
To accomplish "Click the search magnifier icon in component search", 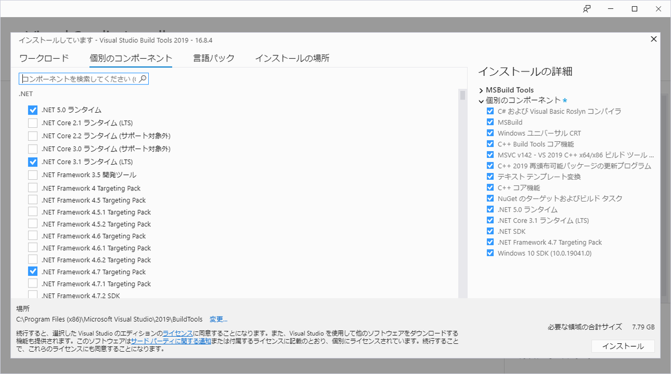I will pos(143,79).
